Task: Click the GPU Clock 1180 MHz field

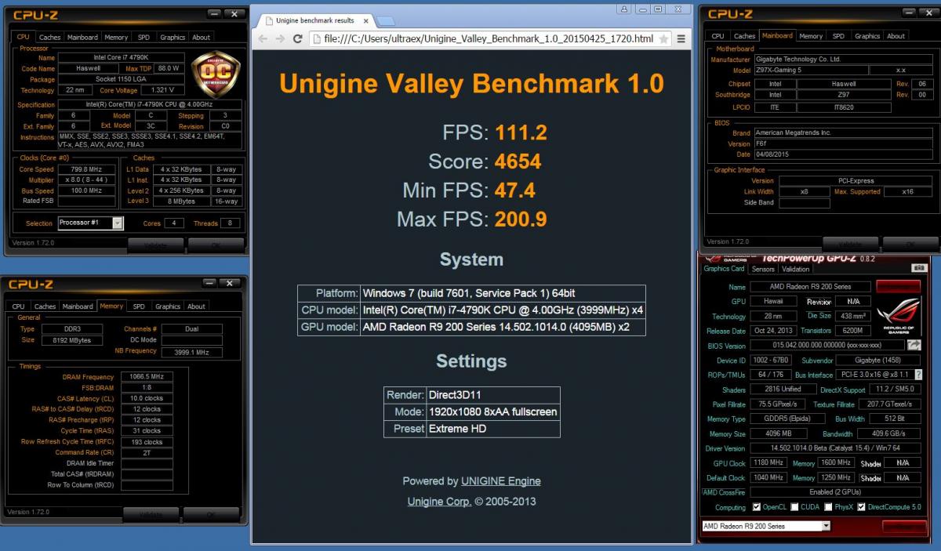Action: coord(768,462)
